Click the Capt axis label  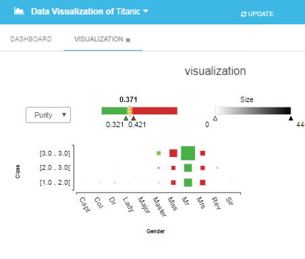(x=85, y=204)
